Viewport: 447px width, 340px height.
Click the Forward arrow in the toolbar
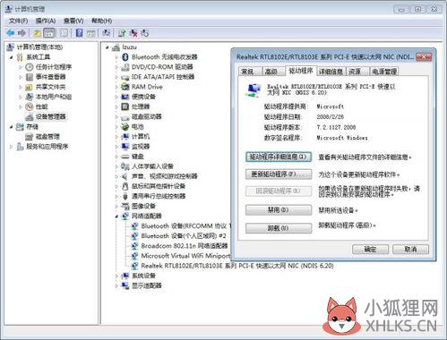21,33
